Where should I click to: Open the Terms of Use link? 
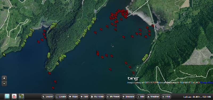206,82
